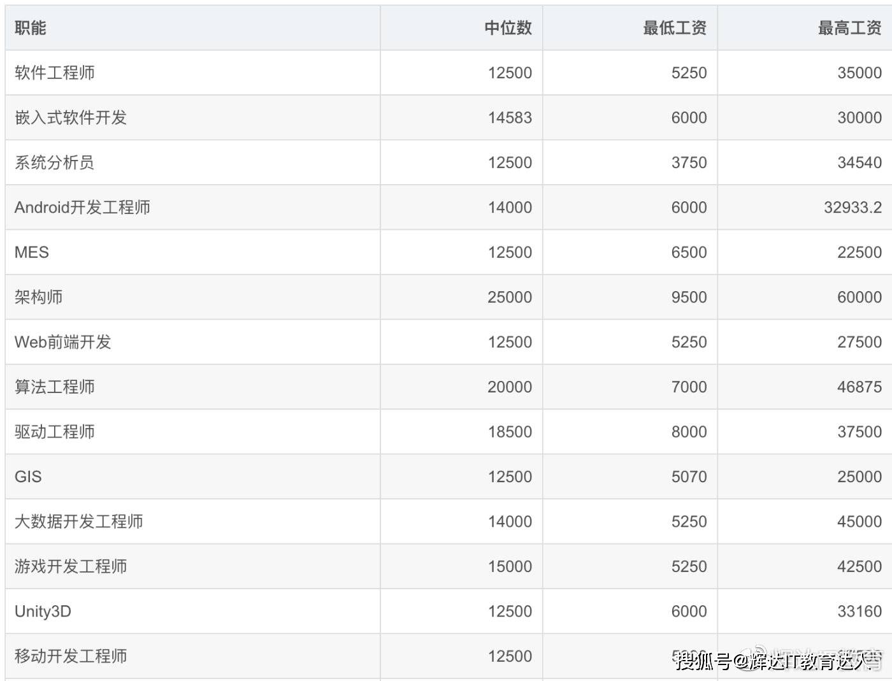
Task: Click maximum wage 22500 for MES
Action: pos(860,252)
